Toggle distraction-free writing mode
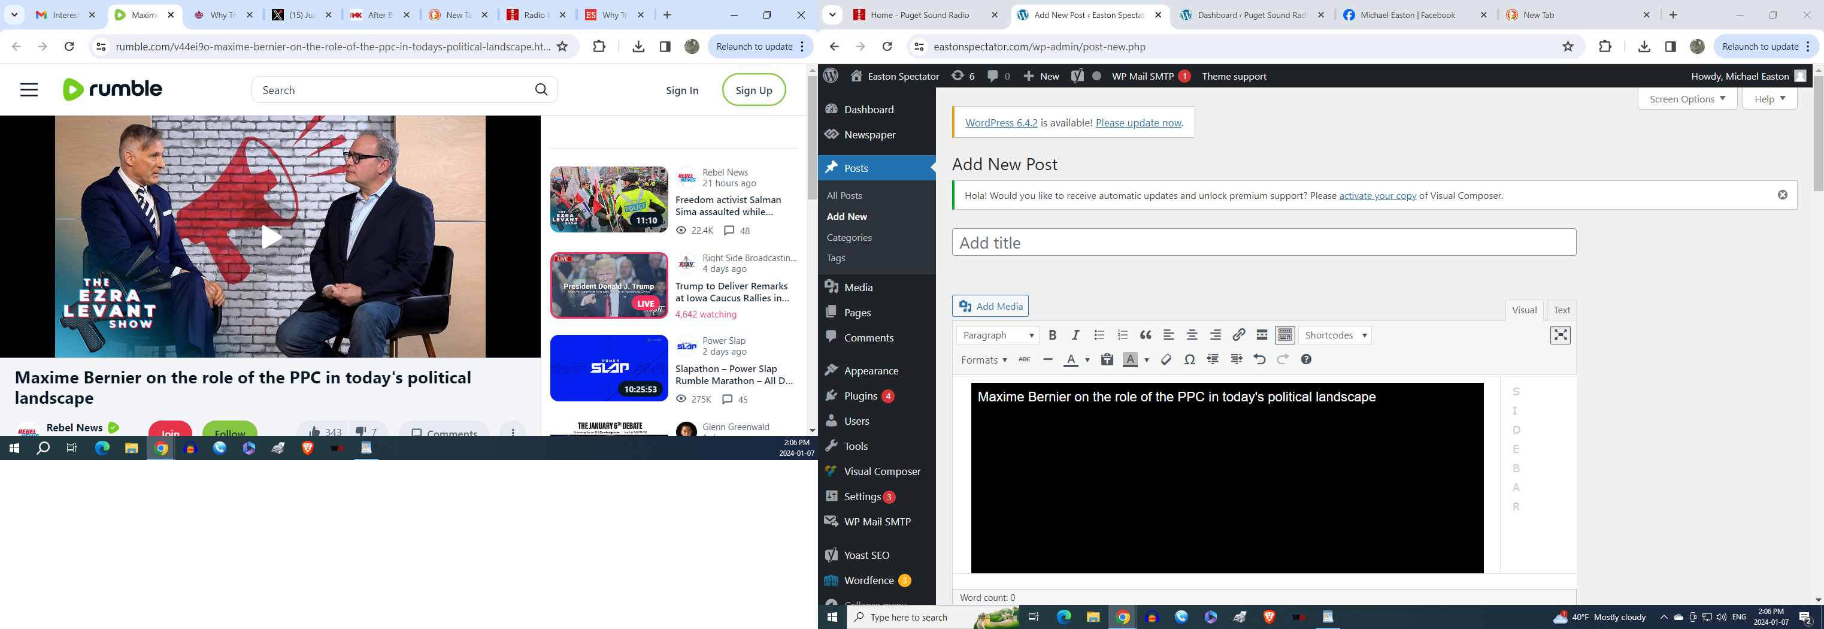This screenshot has width=1824, height=629. coord(1560,335)
